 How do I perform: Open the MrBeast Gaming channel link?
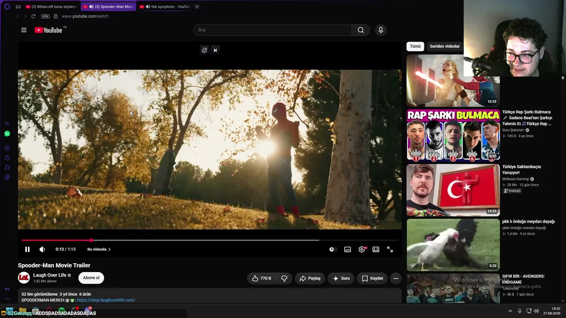(x=516, y=179)
